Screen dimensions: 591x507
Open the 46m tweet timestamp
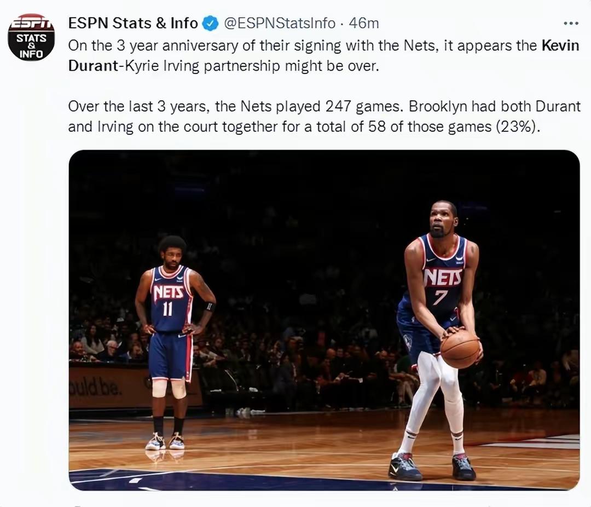364,24
